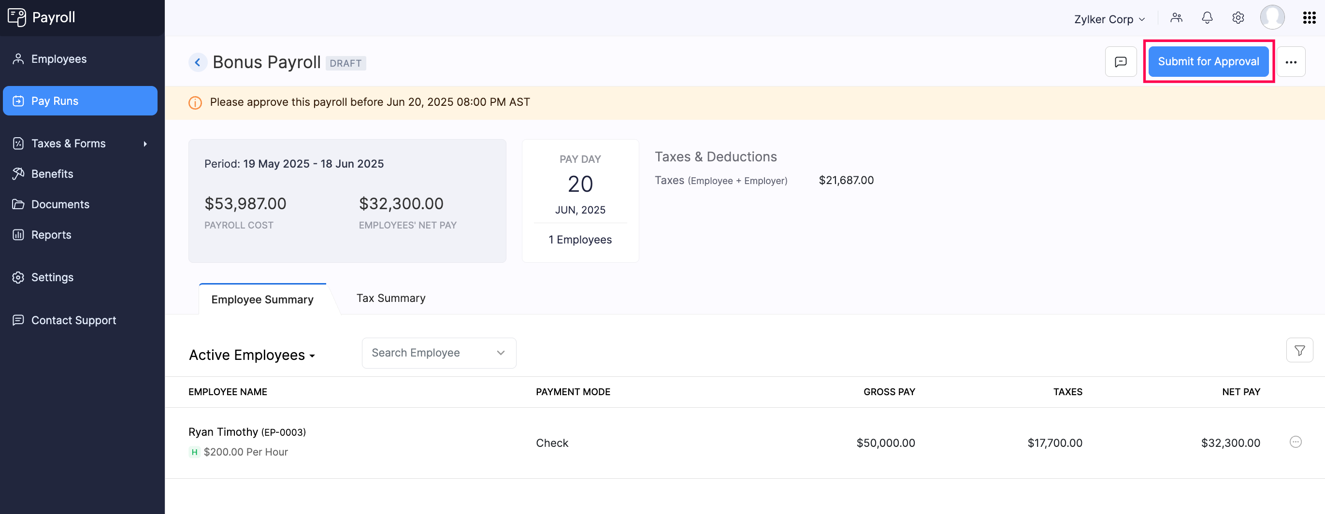The height and width of the screenshot is (514, 1325).
Task: Click the settings gear in the top bar
Action: tap(1238, 17)
